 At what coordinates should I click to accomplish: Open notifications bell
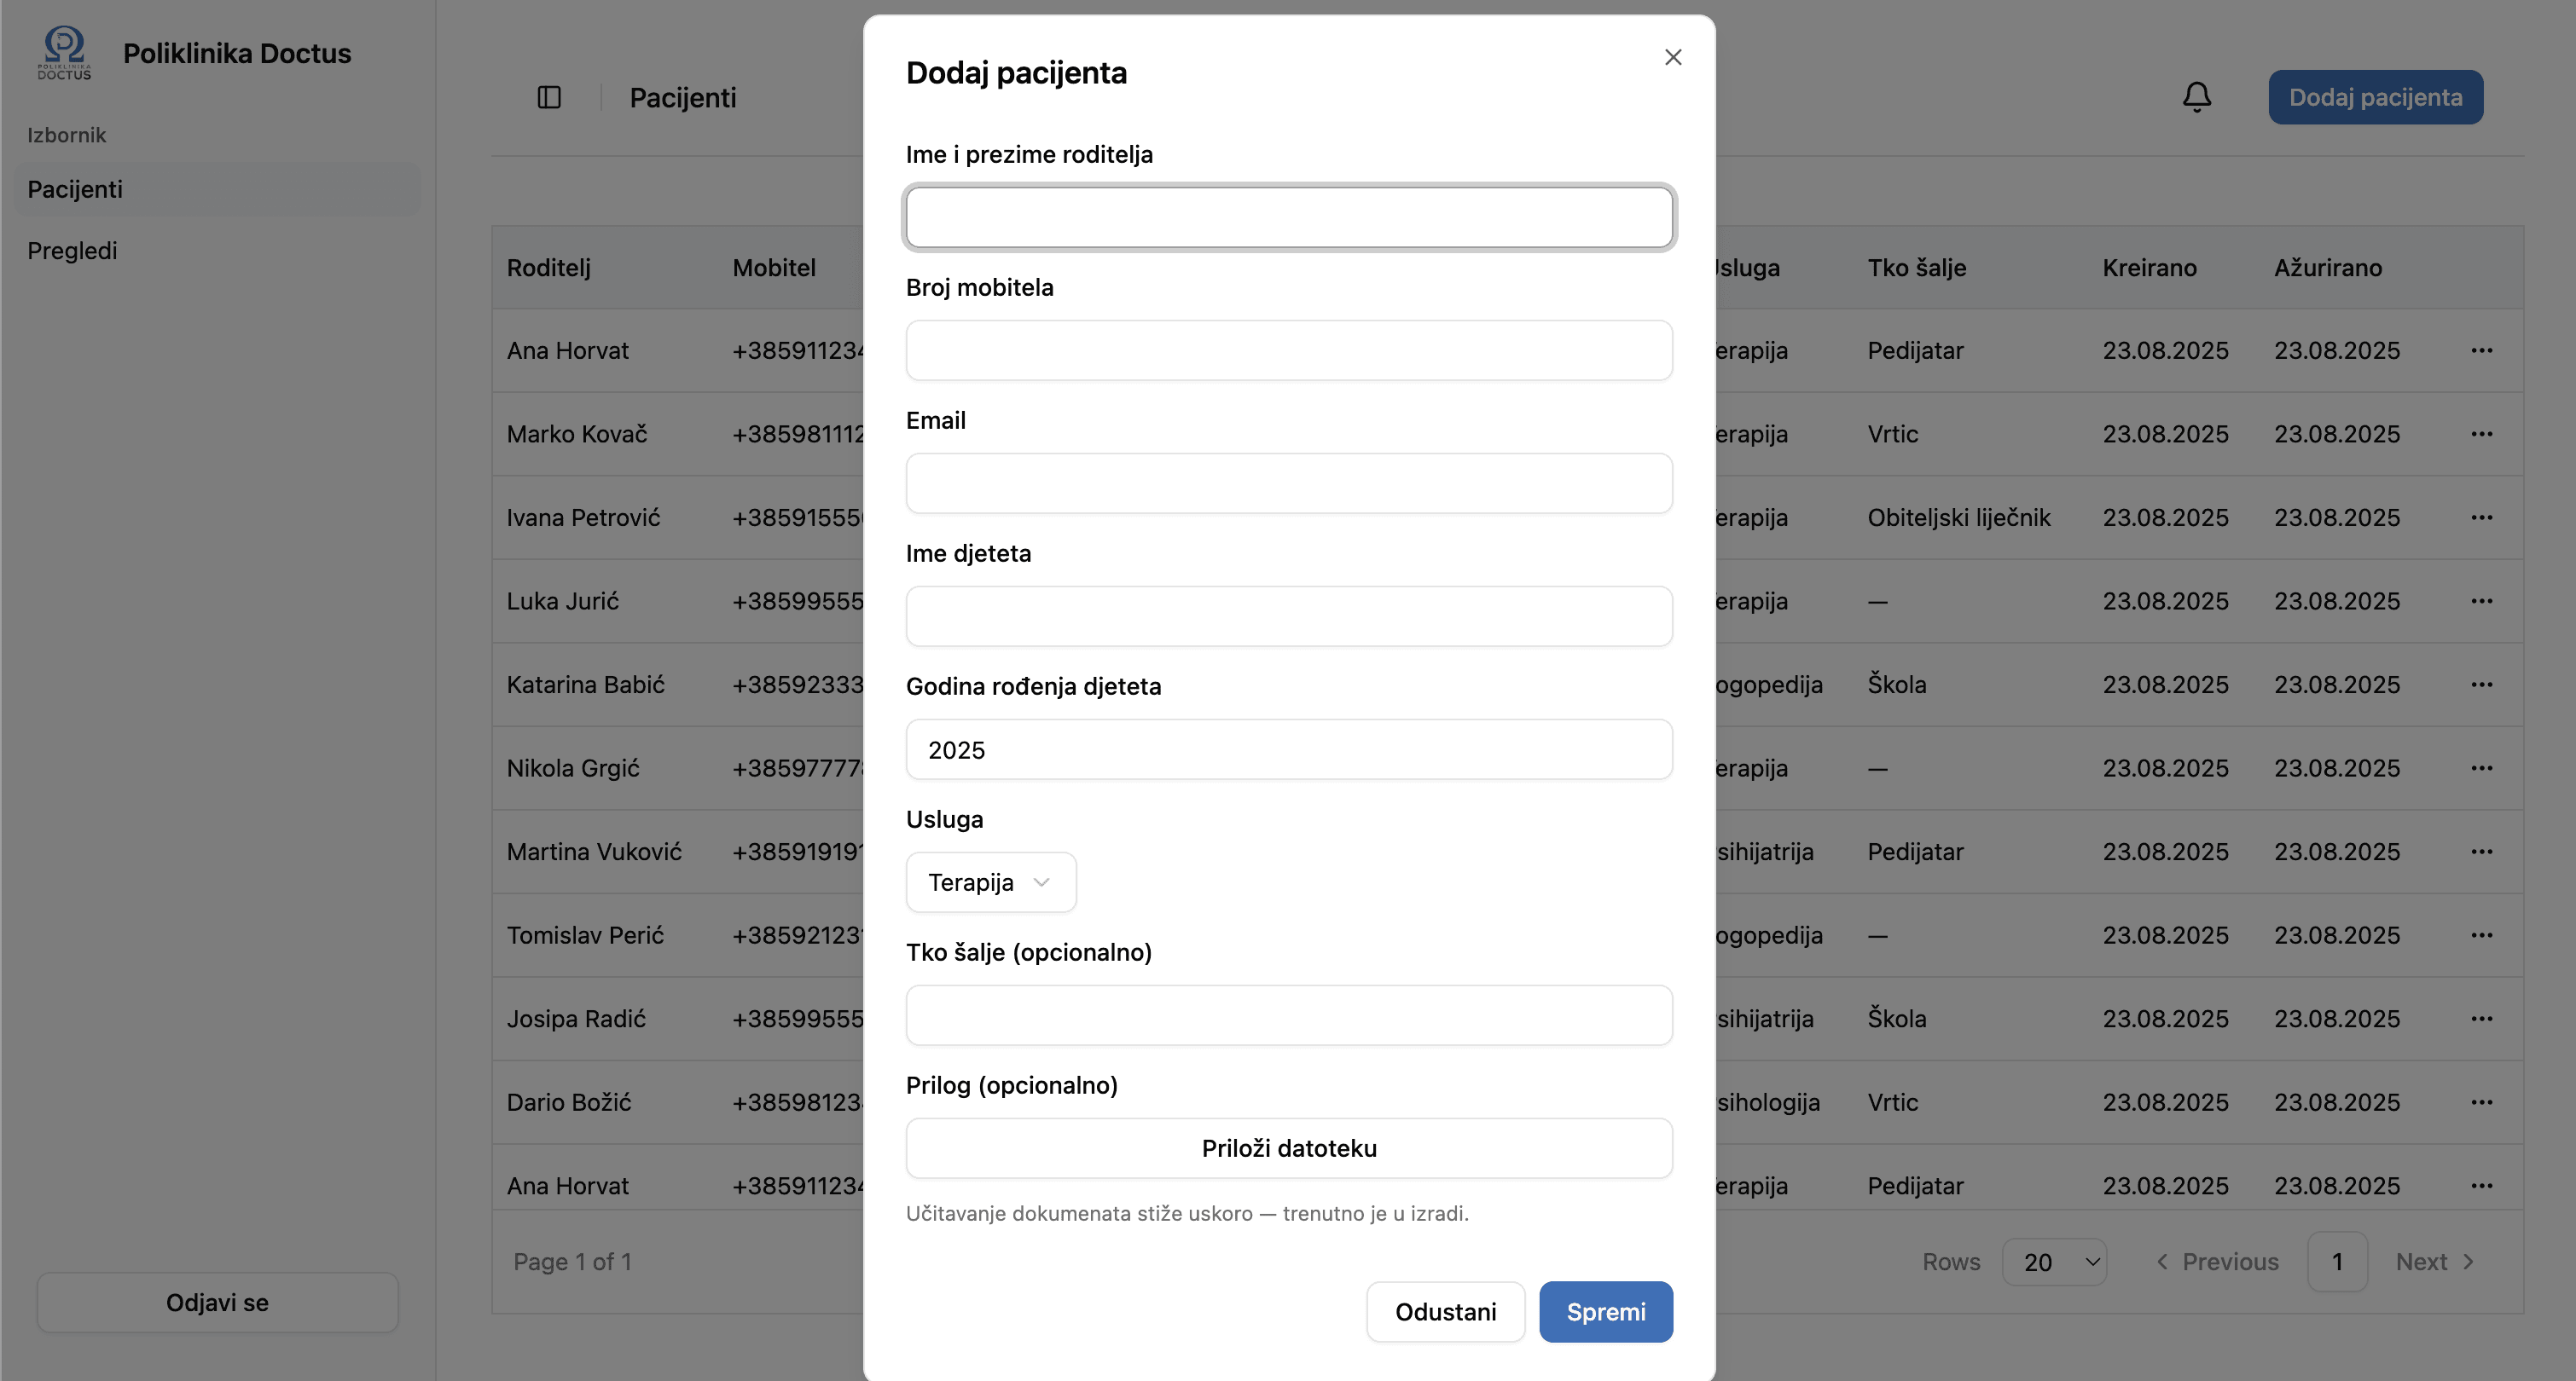pyautogui.click(x=2196, y=97)
